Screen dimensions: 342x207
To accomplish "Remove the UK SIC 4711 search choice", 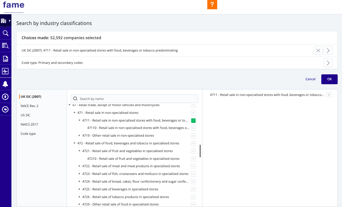I will [318, 50].
